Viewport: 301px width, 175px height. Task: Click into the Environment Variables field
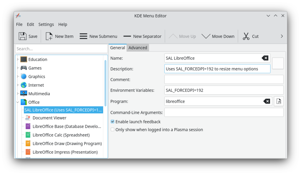point(224,90)
